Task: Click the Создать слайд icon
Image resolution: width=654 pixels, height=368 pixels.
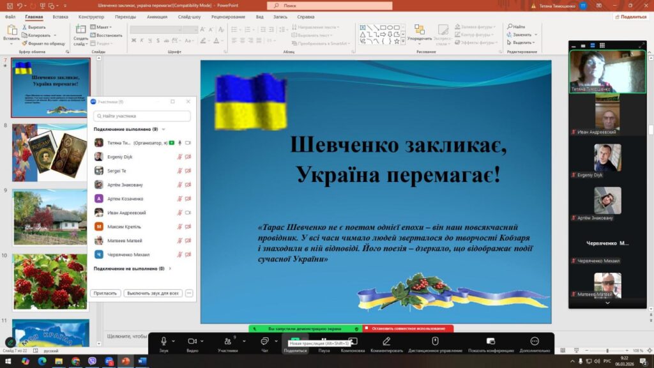Action: pos(80,31)
